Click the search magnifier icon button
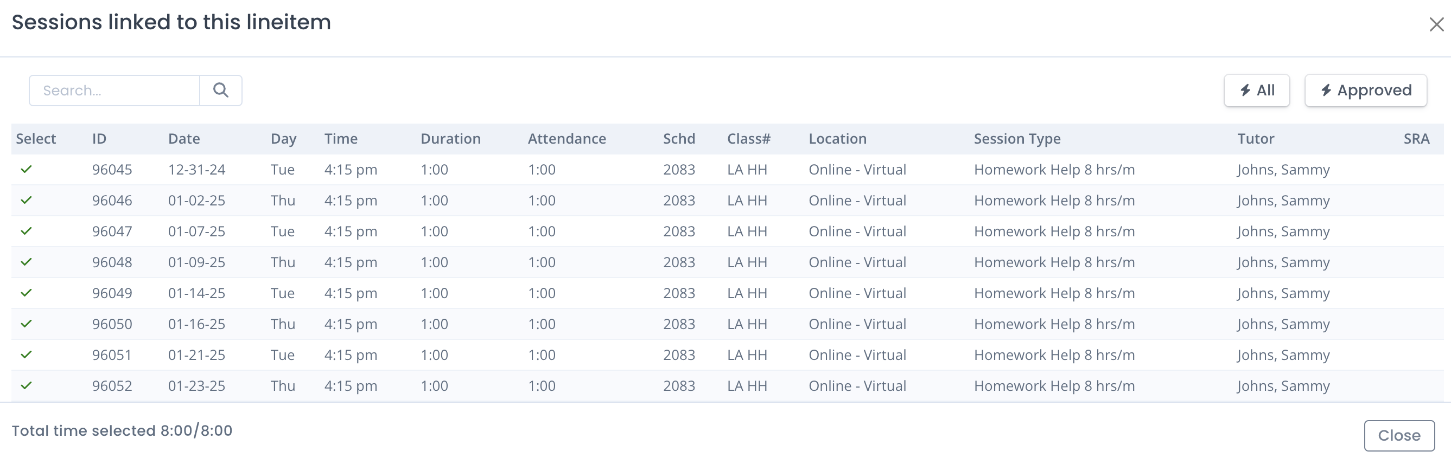The image size is (1451, 464). click(x=221, y=91)
